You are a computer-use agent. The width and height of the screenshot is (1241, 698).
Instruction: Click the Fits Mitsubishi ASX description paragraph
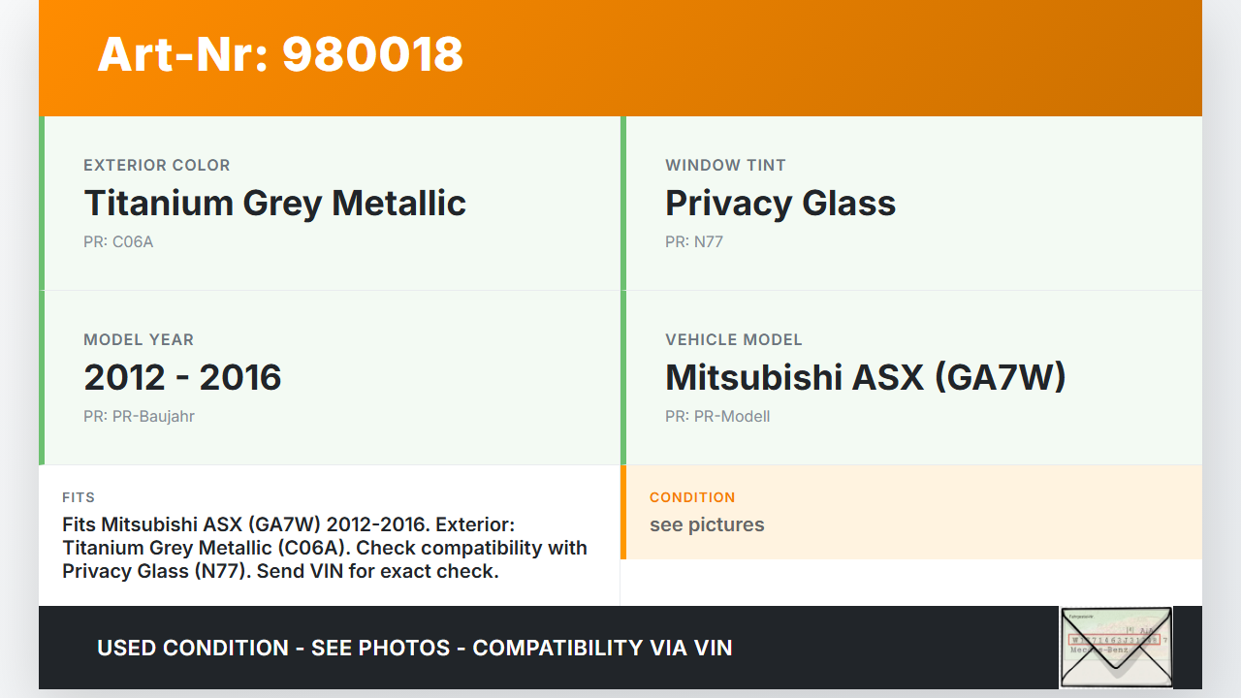click(x=325, y=548)
